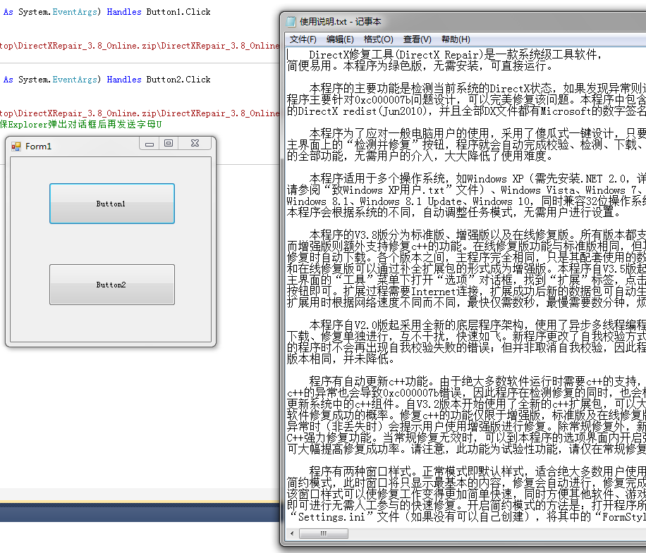This screenshot has width=646, height=553.
Task: Click first DirectXRepair_3.8_Online.zip path string
Action: pyautogui.click(x=140, y=46)
